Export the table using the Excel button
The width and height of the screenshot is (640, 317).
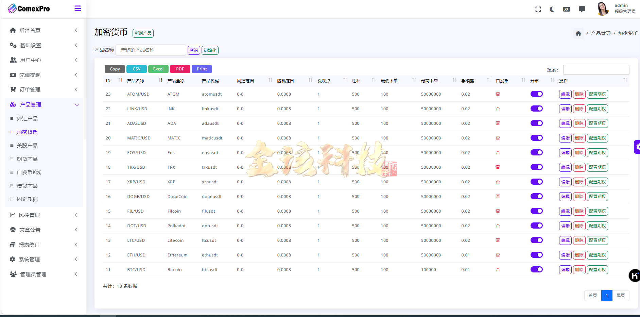(x=158, y=69)
